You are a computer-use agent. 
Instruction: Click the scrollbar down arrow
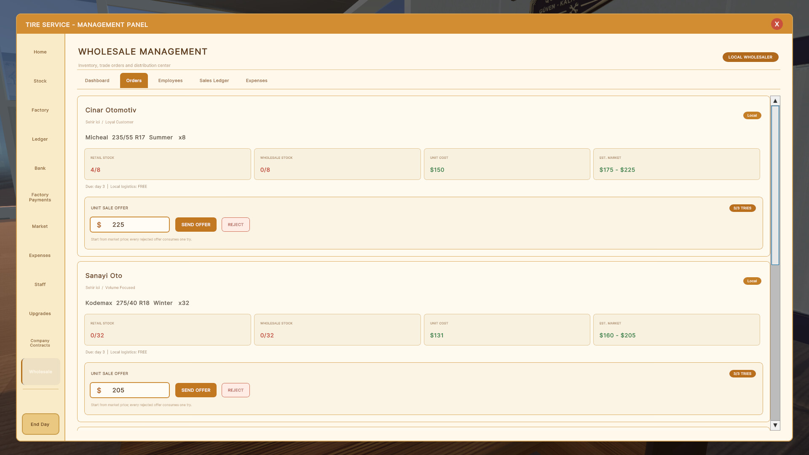tap(775, 426)
